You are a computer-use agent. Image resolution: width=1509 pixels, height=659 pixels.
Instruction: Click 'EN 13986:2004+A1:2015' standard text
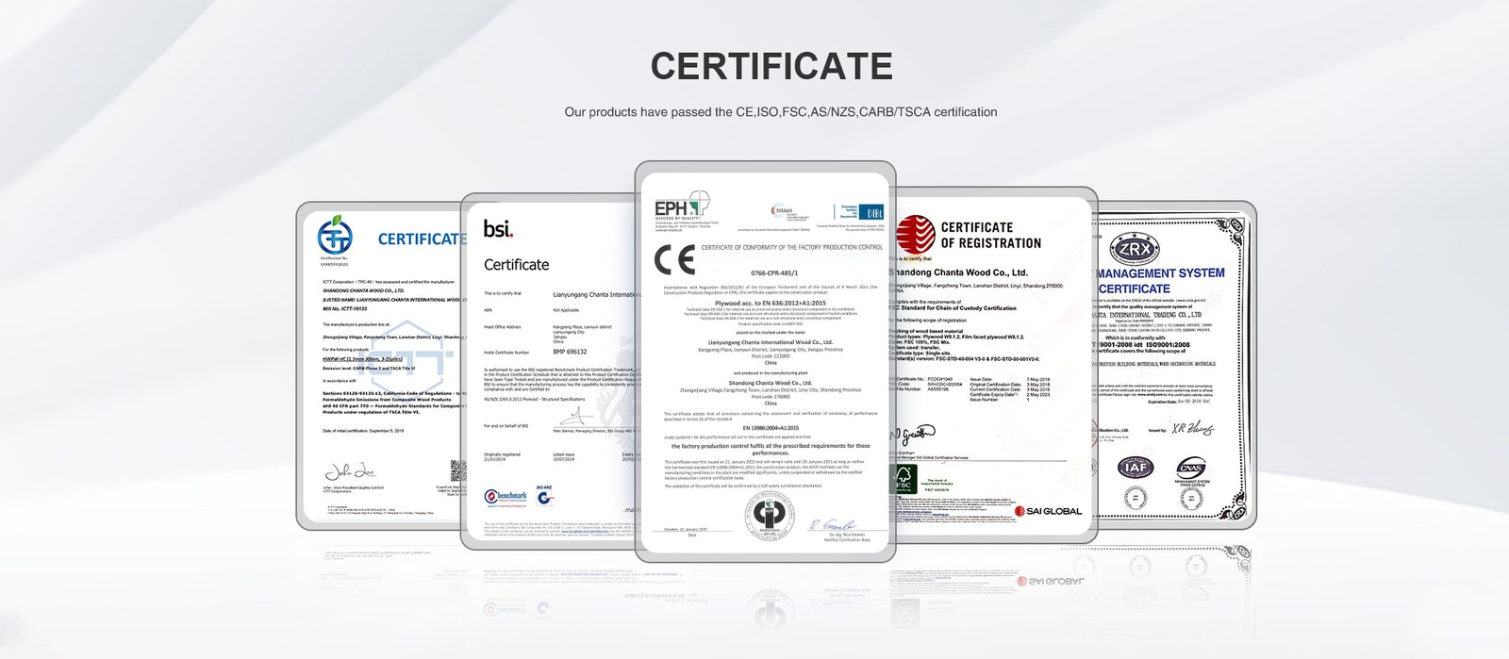pyautogui.click(x=770, y=428)
